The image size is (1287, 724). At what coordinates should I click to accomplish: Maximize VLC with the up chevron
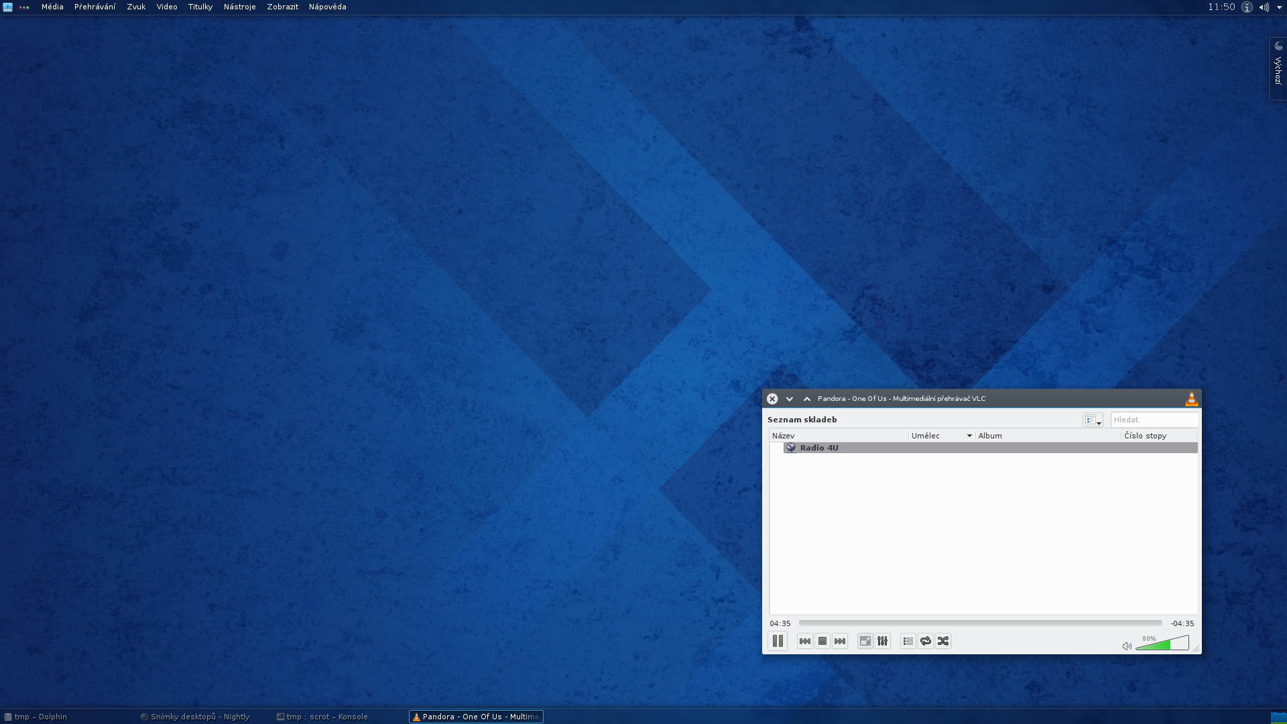[807, 399]
